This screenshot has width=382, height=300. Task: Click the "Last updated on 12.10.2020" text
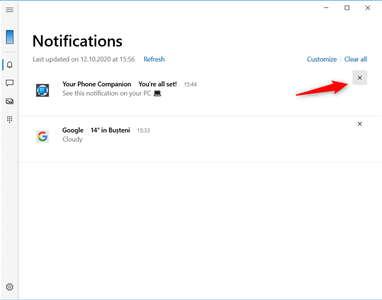click(x=84, y=59)
